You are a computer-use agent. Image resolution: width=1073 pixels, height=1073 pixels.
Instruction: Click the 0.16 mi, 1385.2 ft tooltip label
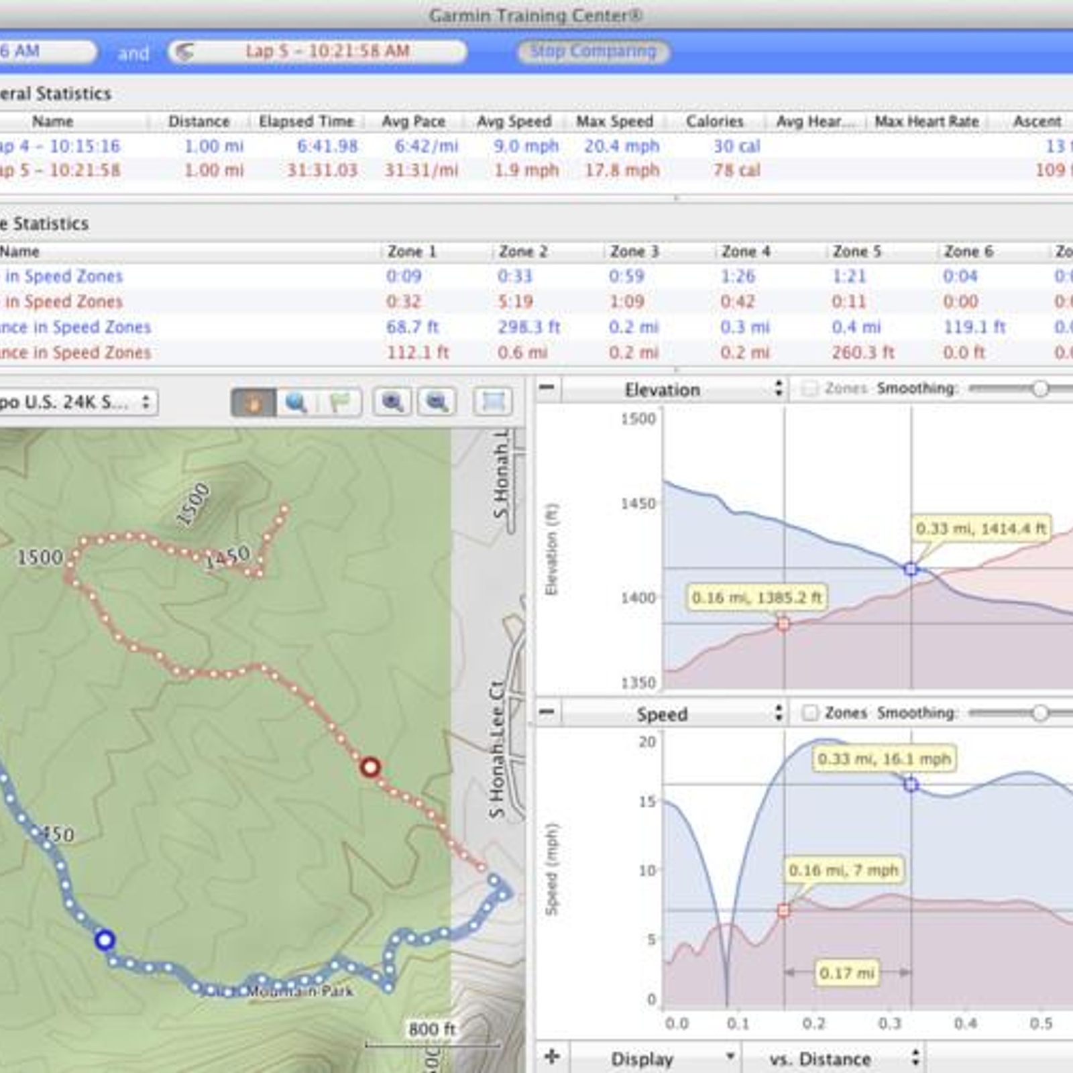(x=756, y=598)
